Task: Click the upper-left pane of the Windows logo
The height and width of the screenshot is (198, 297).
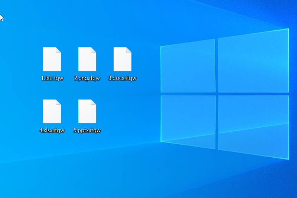Action: coord(188,67)
